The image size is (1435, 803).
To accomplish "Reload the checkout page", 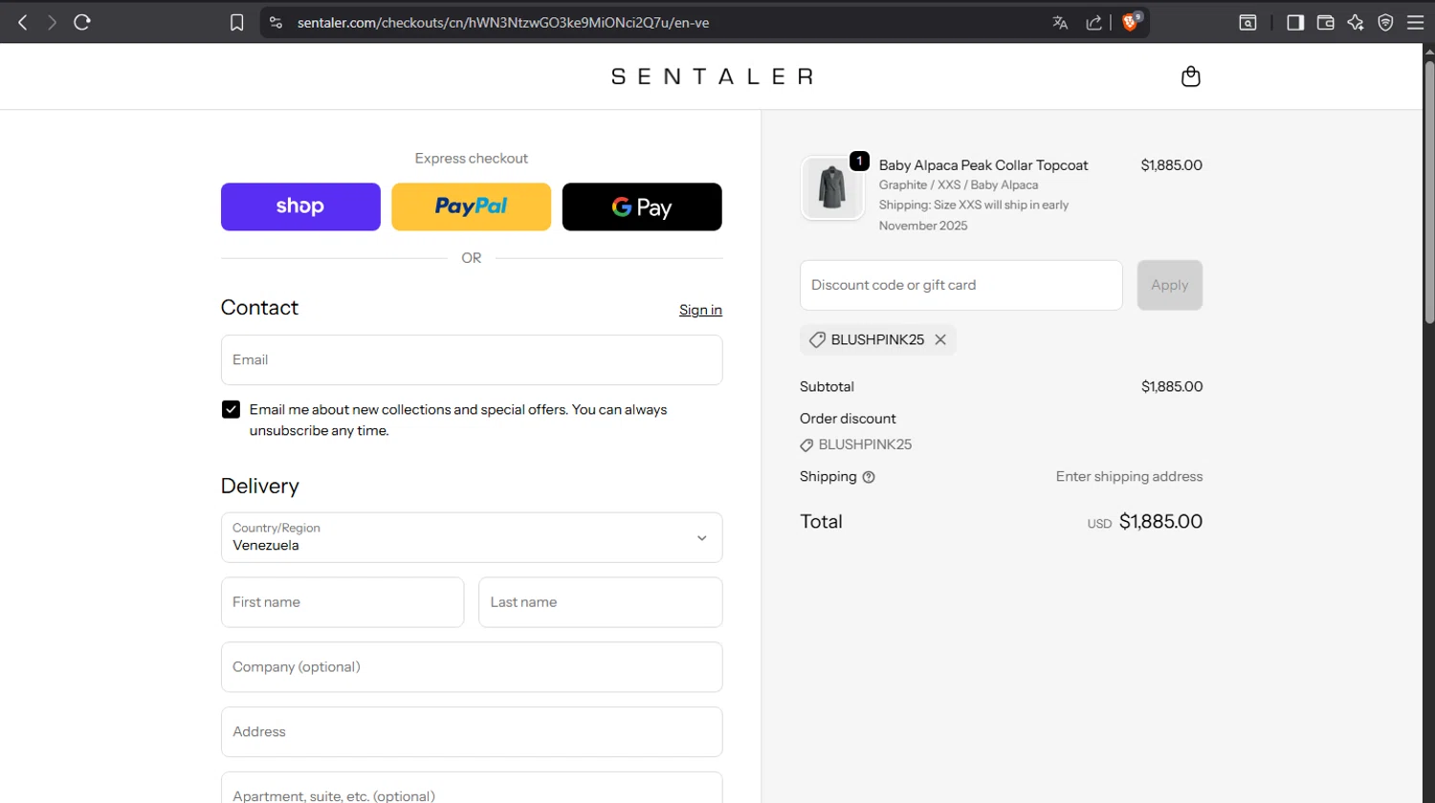I will 82,22.
